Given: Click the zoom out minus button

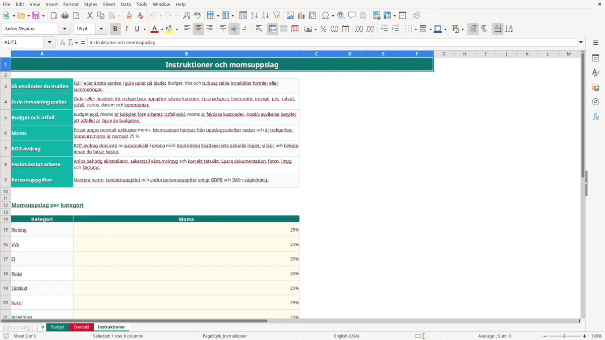Looking at the screenshot, I should tap(545, 336).
